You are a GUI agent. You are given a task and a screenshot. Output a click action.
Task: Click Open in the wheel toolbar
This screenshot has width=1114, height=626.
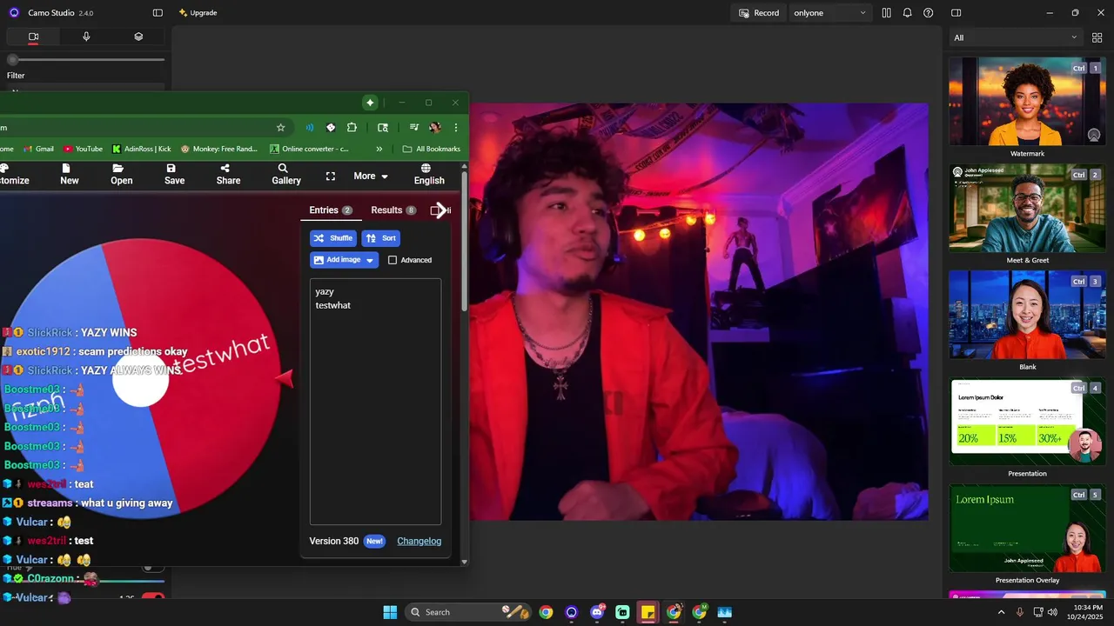pyautogui.click(x=122, y=174)
